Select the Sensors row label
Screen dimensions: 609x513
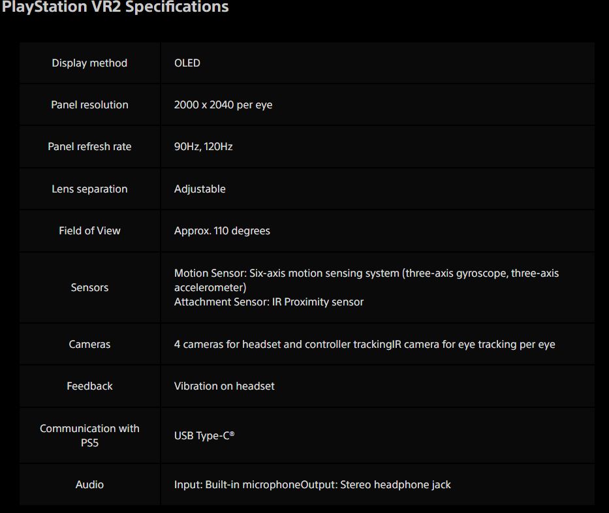point(89,287)
